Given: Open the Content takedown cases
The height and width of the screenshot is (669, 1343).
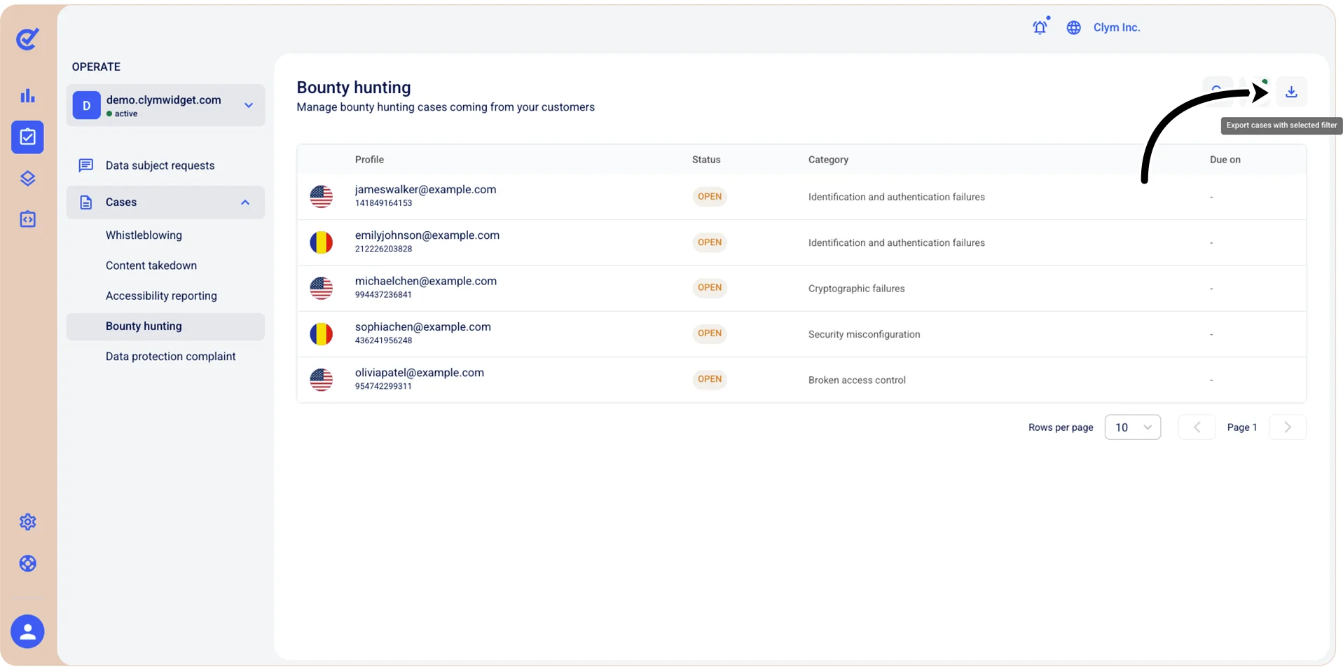Looking at the screenshot, I should pos(151,265).
